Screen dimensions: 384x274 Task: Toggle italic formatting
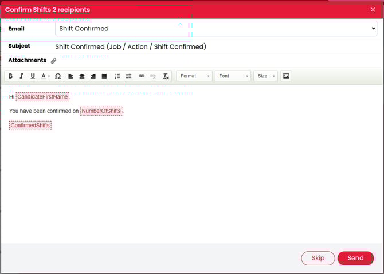(x=21, y=76)
